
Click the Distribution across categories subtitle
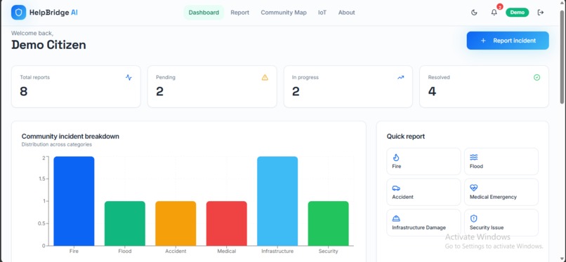tap(57, 145)
